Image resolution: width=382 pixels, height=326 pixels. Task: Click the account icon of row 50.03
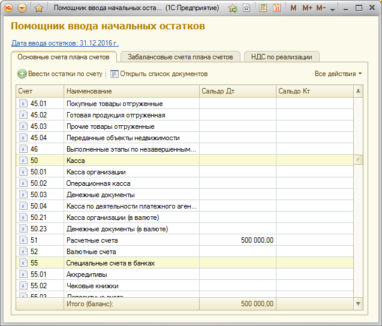pyautogui.click(x=23, y=195)
